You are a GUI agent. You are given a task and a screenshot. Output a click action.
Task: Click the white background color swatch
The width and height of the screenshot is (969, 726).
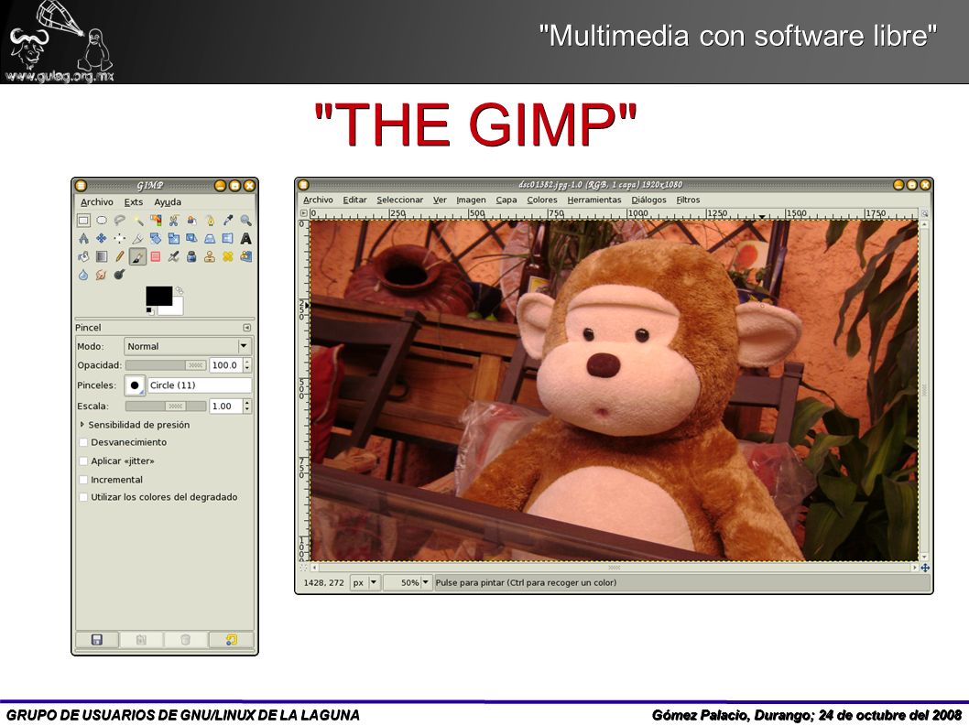[175, 309]
